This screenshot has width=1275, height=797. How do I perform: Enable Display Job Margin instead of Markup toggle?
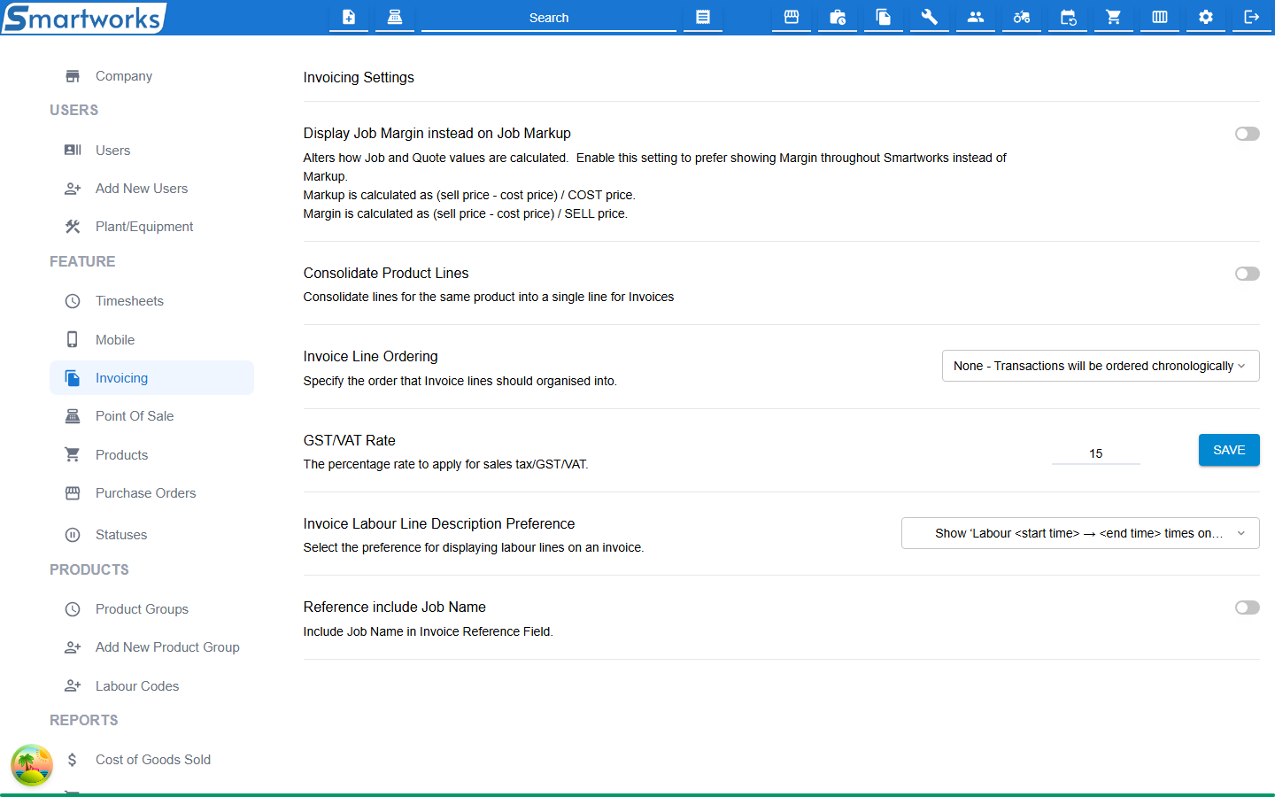tap(1248, 134)
